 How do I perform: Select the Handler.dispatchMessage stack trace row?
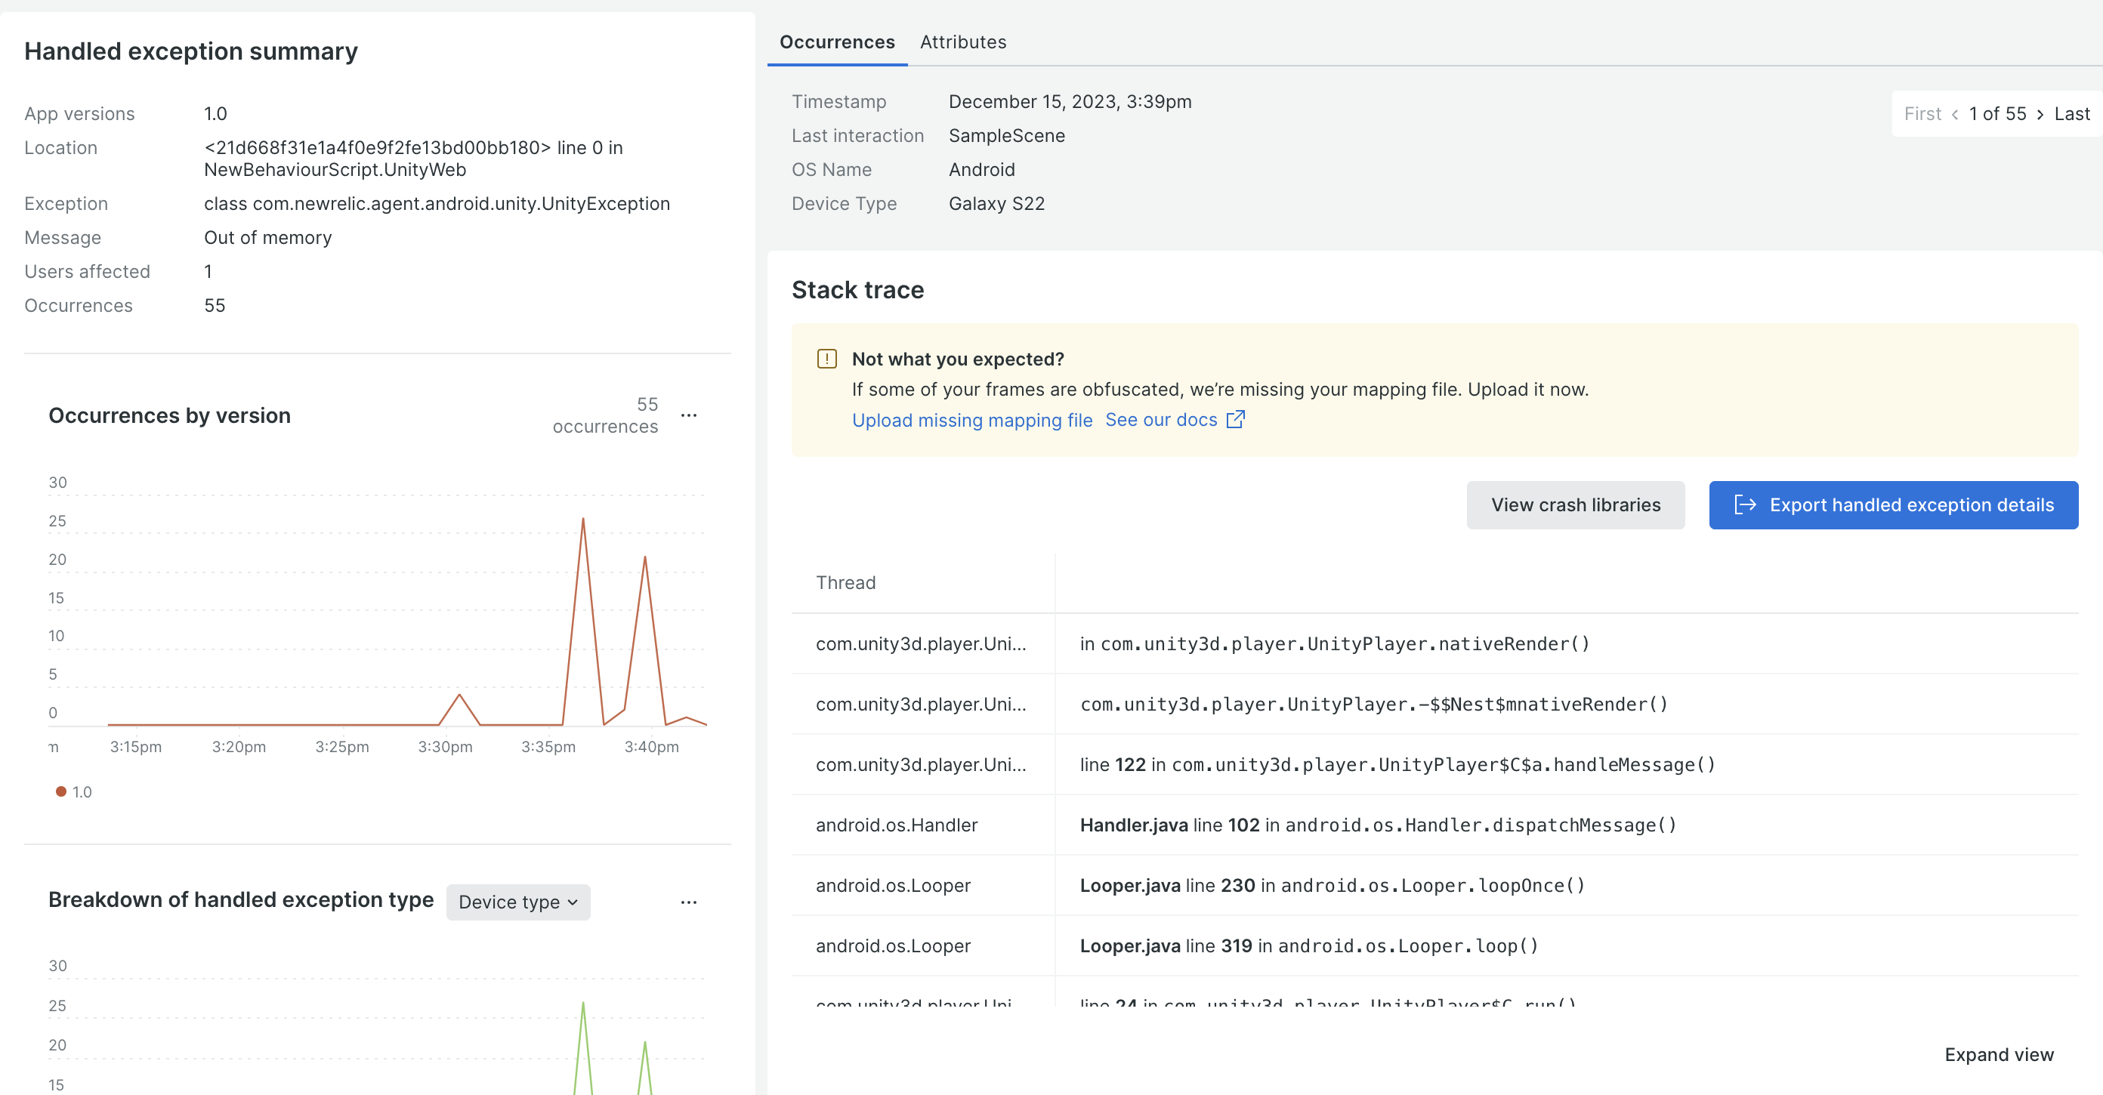pyautogui.click(x=1377, y=825)
